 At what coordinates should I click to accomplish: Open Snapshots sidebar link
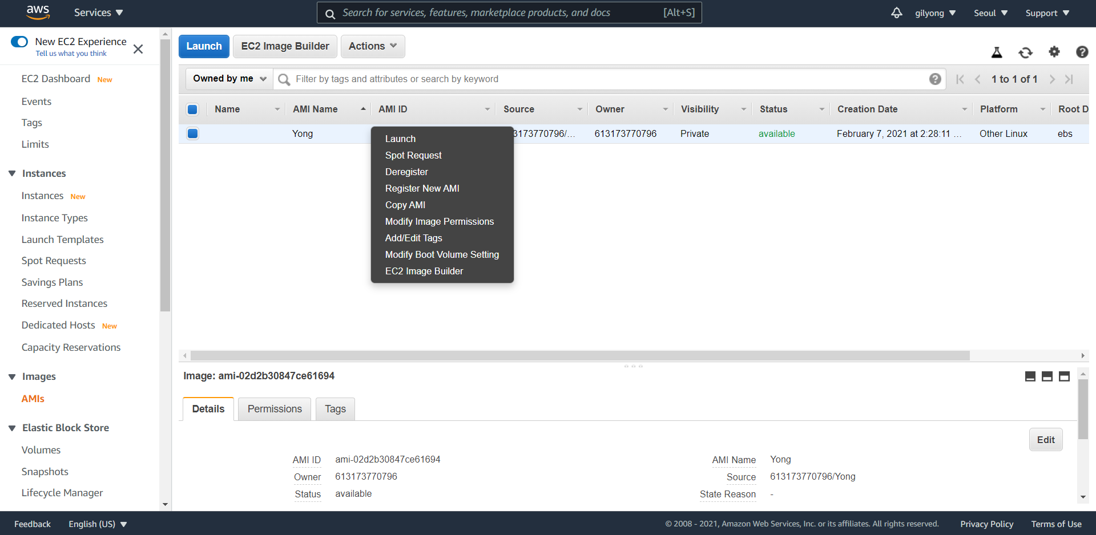45,472
